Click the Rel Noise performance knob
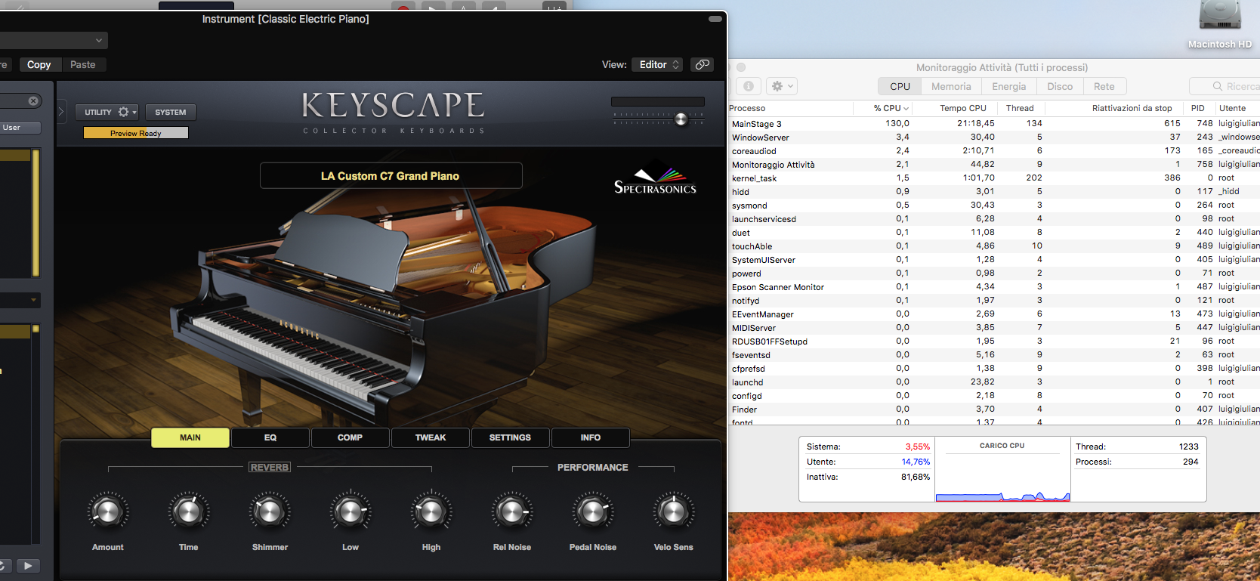The height and width of the screenshot is (581, 1260). coord(511,511)
